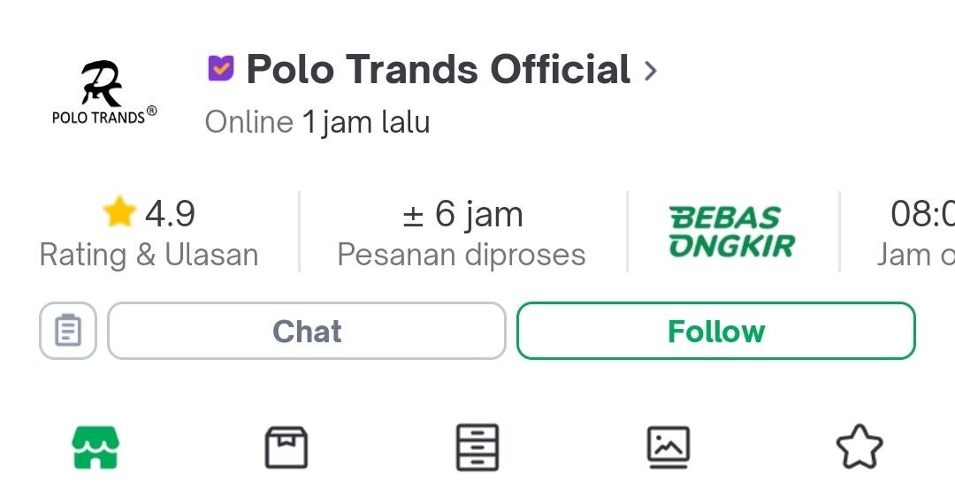Click the Polo Trands shop logo
This screenshot has width=955, height=497.
tap(104, 93)
